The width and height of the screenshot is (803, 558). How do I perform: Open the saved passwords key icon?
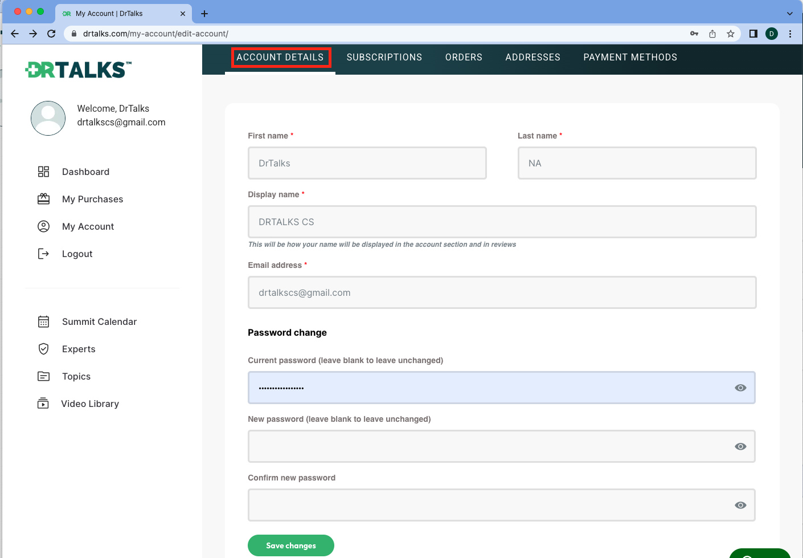(694, 34)
